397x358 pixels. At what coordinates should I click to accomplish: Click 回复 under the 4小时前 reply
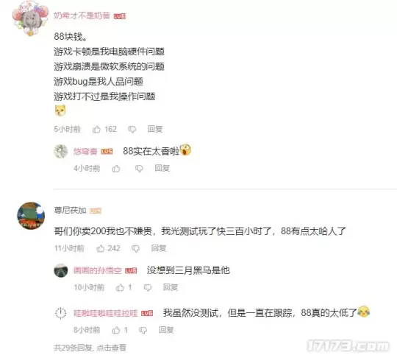(162, 168)
